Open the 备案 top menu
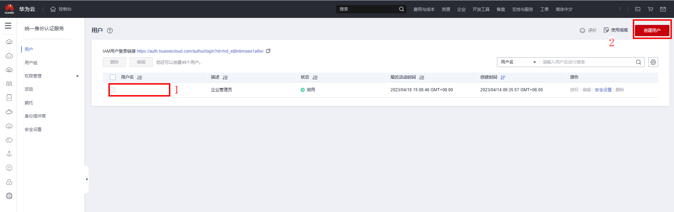This screenshot has width=674, height=212. click(501, 9)
